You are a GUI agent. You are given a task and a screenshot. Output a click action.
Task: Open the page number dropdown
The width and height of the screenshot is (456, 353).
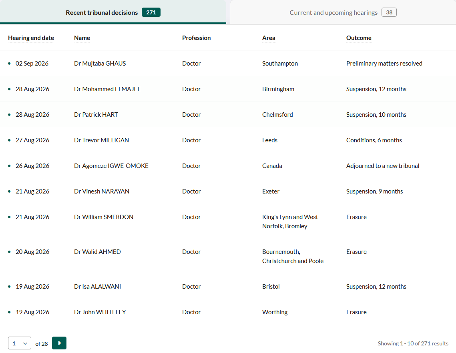pos(20,343)
